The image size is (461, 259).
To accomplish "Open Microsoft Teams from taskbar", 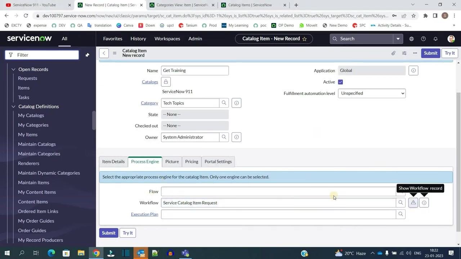I will coord(185,253).
